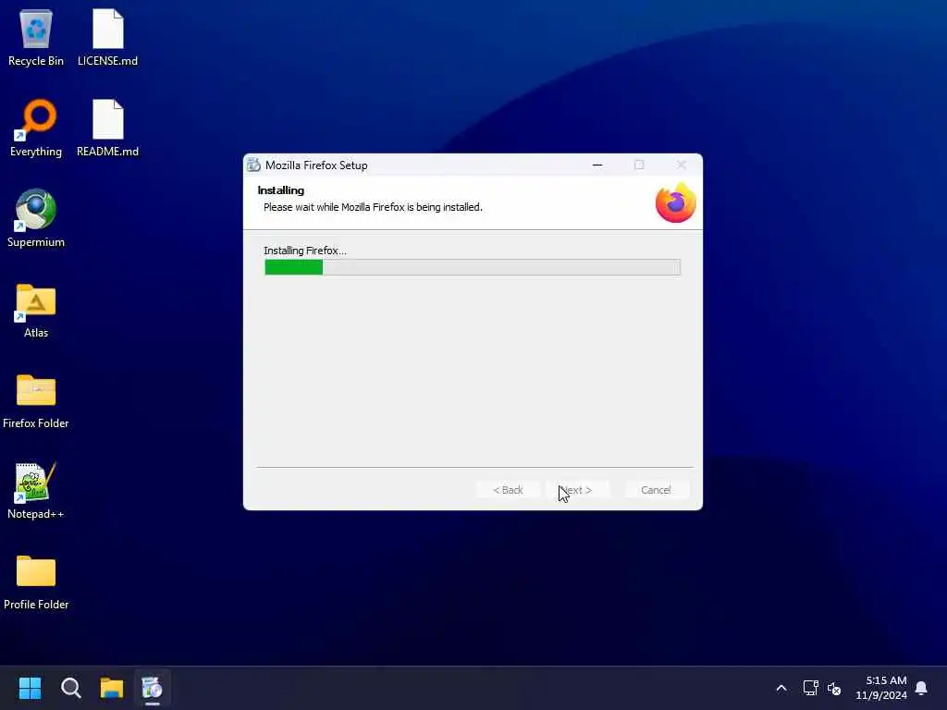Click the 'Installing Firefox...' status text
The image size is (947, 710).
click(x=305, y=251)
